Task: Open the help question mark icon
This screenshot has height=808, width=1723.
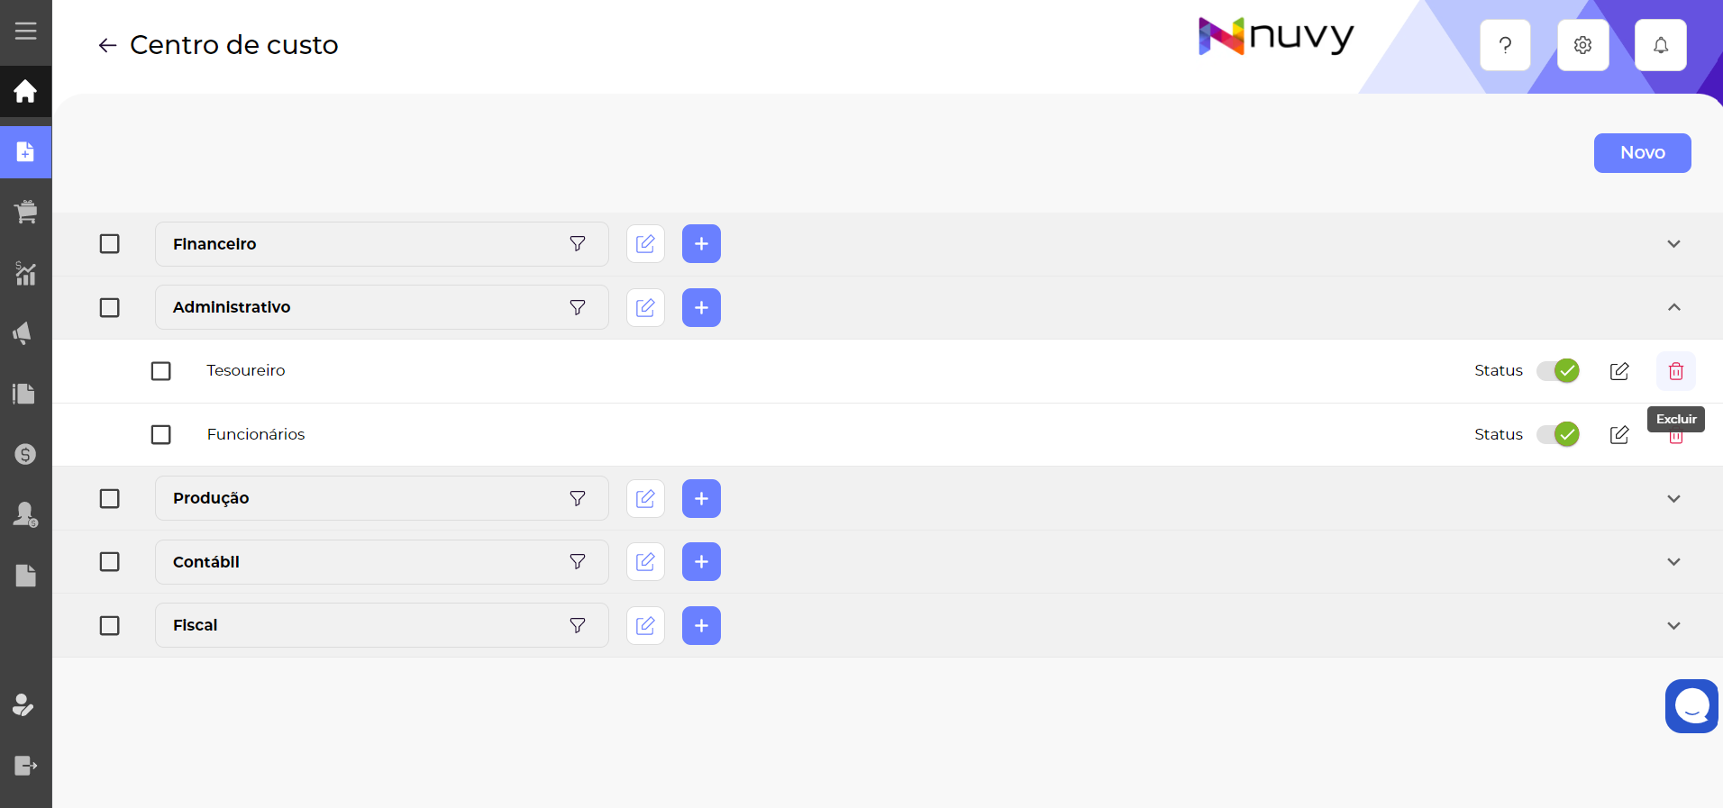Action: (x=1505, y=45)
